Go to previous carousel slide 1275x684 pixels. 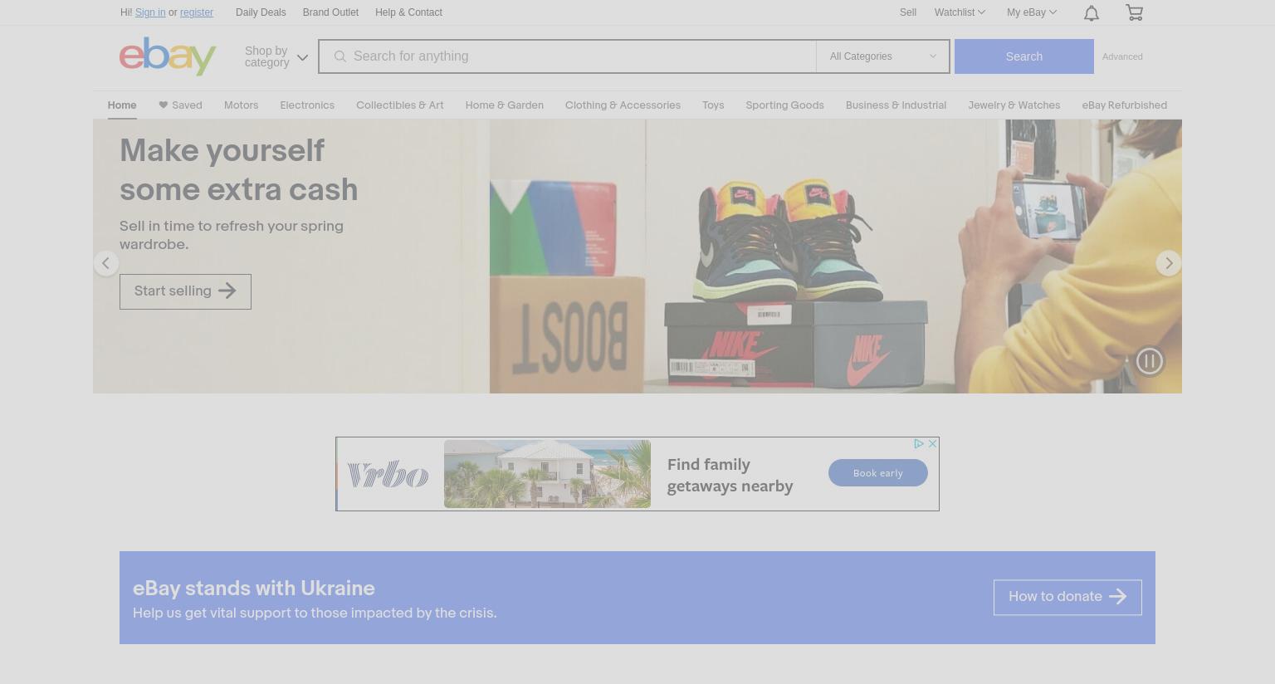click(x=106, y=263)
